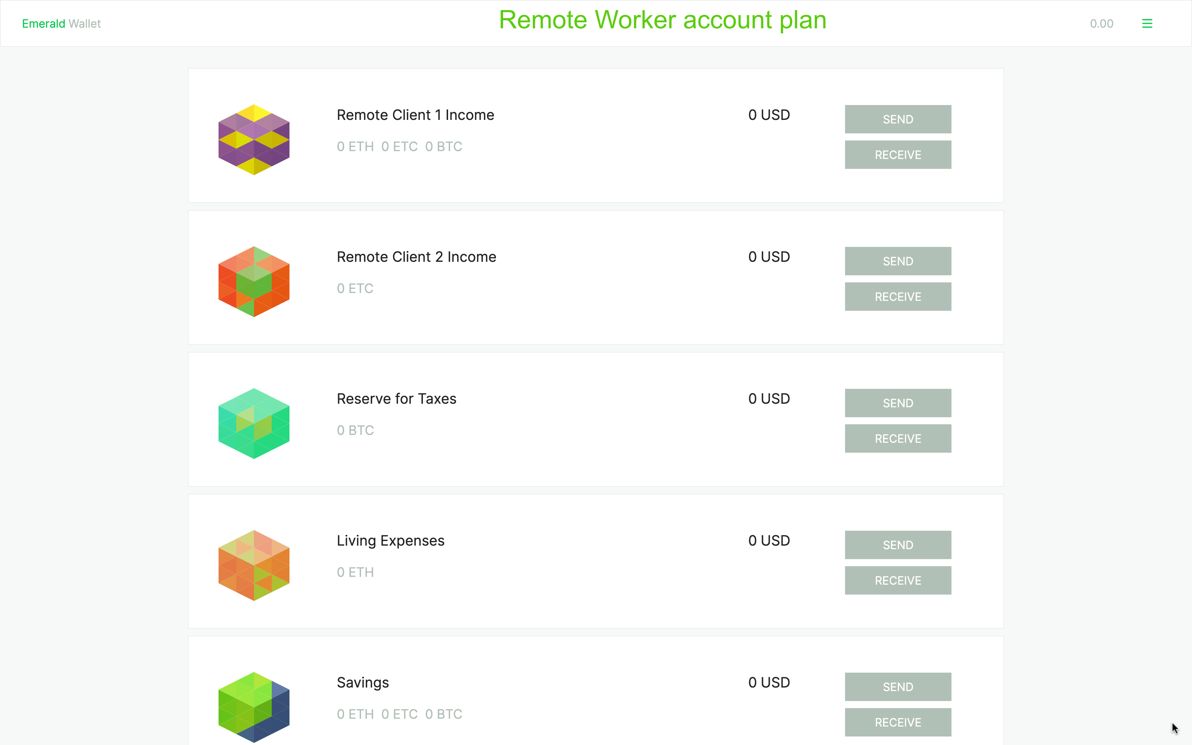The image size is (1192, 745).
Task: Click SEND for Living Expenses account
Action: (898, 545)
